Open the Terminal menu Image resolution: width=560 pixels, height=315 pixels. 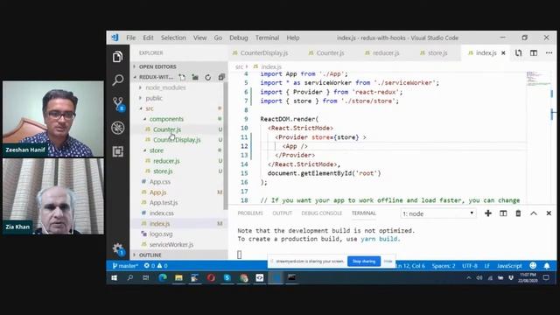[x=267, y=38]
